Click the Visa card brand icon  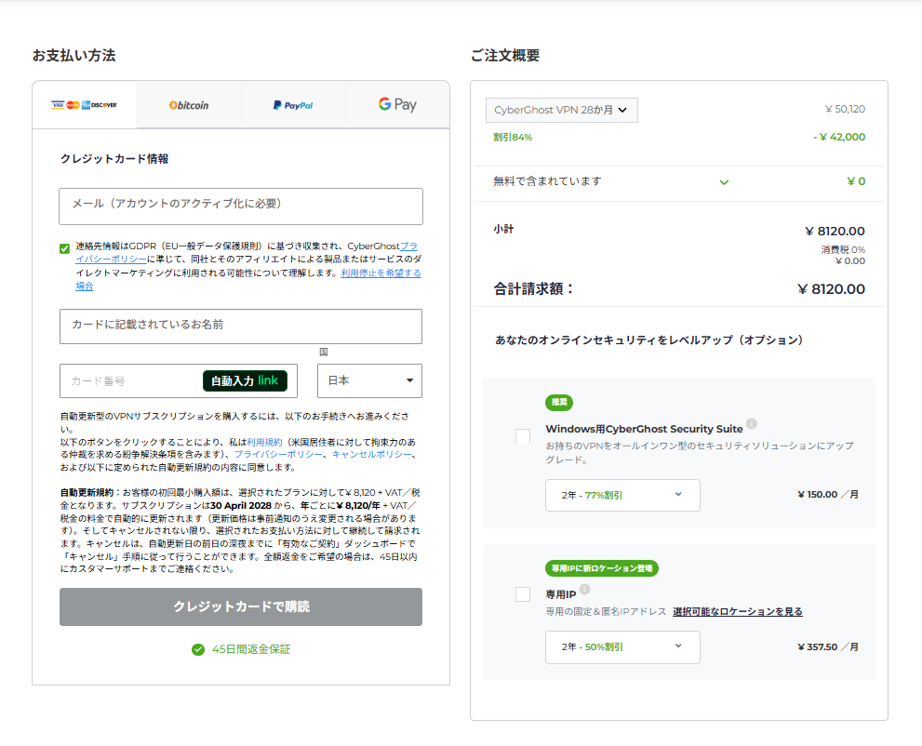58,105
